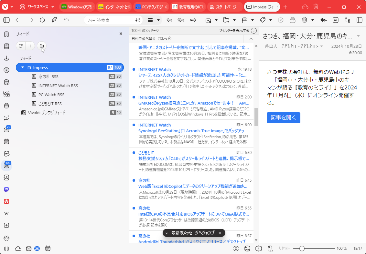Screen dimensions: 366x254
Task: Delete the selected message with the trash icon
Action: 304,20
